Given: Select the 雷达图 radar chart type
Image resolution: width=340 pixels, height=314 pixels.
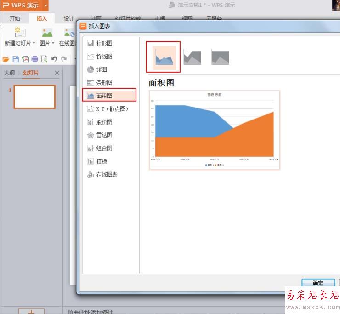Looking at the screenshot, I should [x=100, y=135].
